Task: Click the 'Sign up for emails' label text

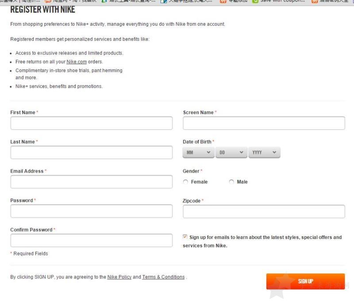Action: 262,241
